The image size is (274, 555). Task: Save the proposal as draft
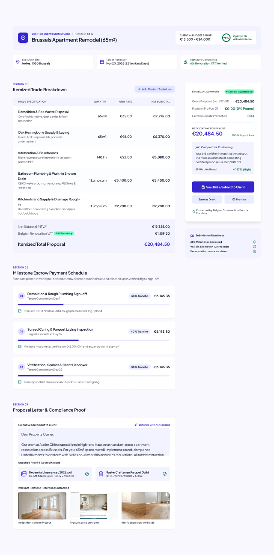pos(207,200)
